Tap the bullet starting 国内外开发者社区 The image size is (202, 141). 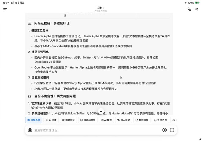pyautogui.click(x=96, y=60)
